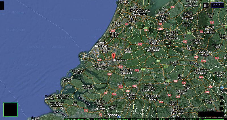The width and height of the screenshot is (227, 120).
Task: Click the 20 km scale bar
Action: pyautogui.click(x=212, y=119)
